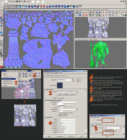The height and width of the screenshot is (140, 127).
Task: Select the blue paint tool in left toolbox
Action: (2, 20)
